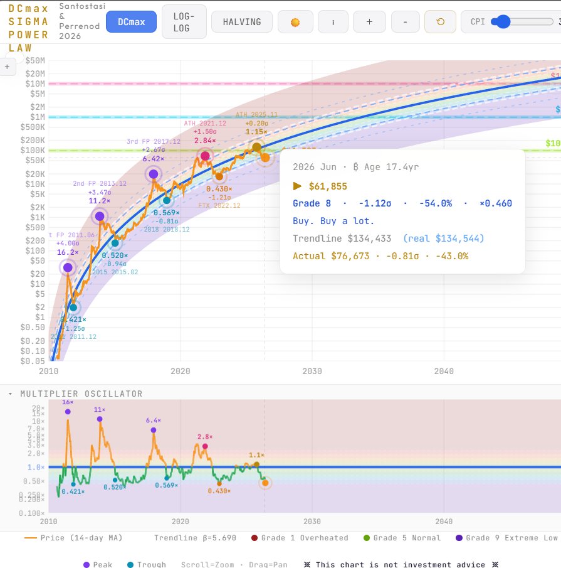This screenshot has height=568, width=561.
Task: Click the DCmax SIGMA POWER LAW title
Action: pyautogui.click(x=28, y=28)
